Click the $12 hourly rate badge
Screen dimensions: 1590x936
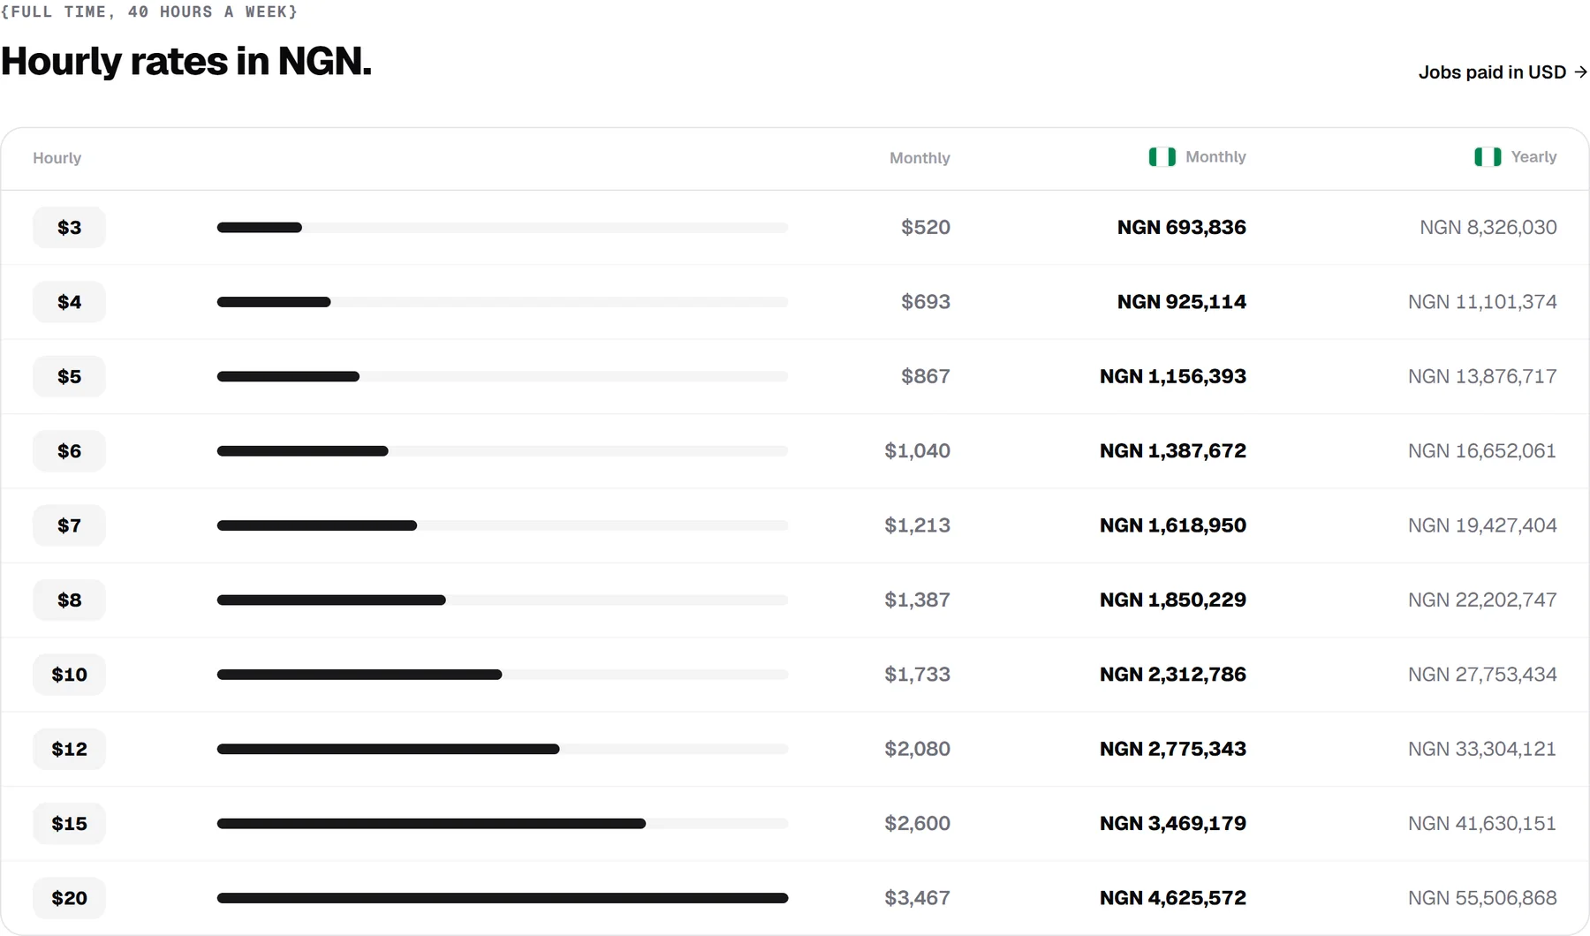[69, 749]
